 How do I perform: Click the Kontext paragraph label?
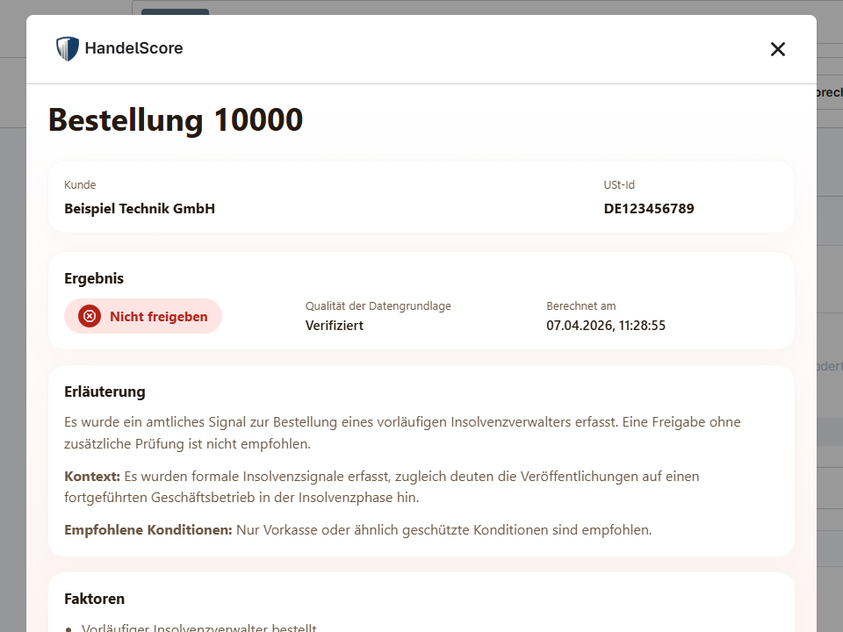click(92, 476)
